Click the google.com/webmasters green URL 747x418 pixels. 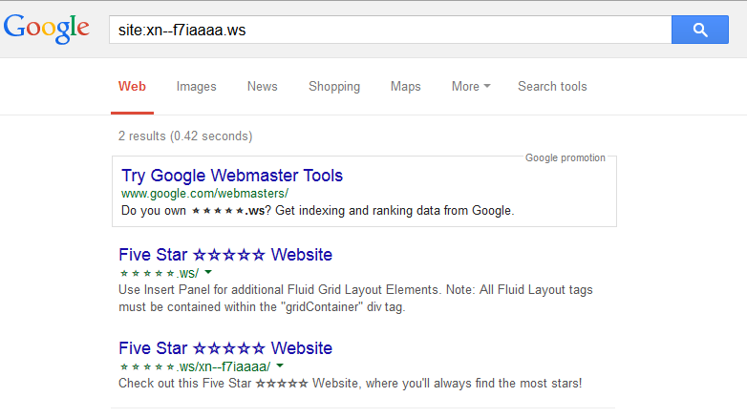click(x=204, y=194)
